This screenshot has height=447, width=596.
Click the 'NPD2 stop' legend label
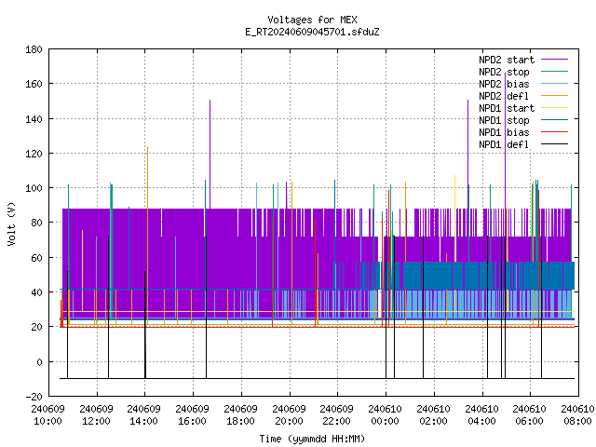504,72
